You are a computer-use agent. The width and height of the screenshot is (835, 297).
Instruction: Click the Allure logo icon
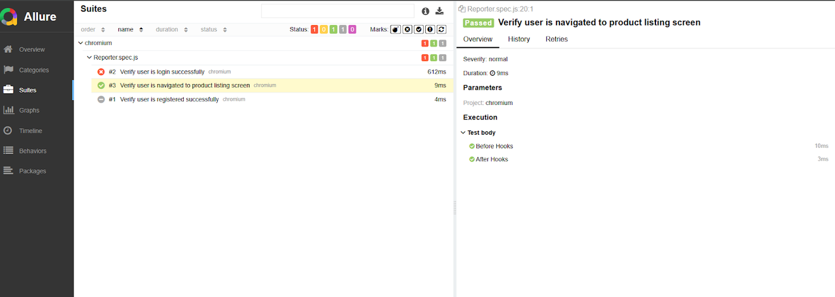(x=8, y=17)
